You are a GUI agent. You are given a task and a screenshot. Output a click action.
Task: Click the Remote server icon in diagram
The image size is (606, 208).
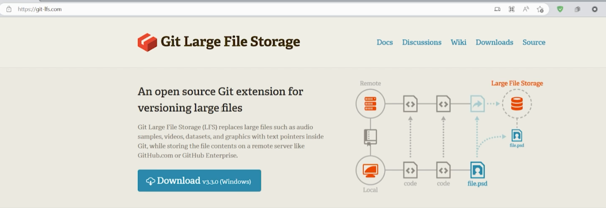(370, 103)
